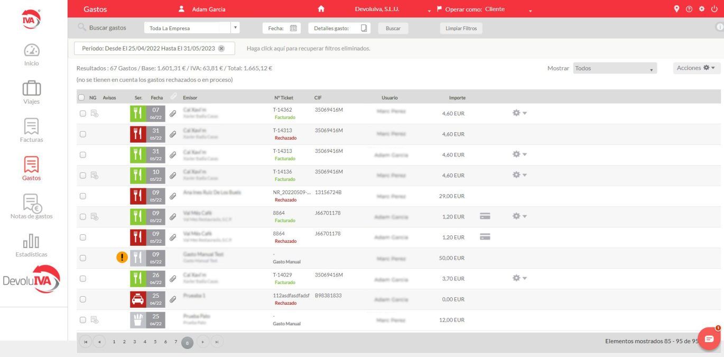Open attachment clip for ticket T-14362
The width and height of the screenshot is (724, 357).
coord(173,113)
